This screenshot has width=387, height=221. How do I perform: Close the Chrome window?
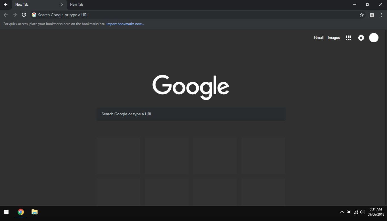coord(381,5)
